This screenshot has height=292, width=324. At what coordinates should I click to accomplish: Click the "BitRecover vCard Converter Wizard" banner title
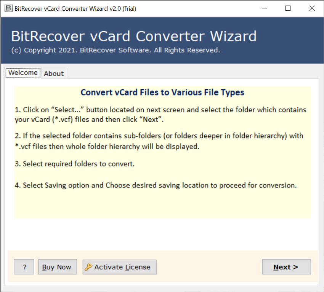coord(134,36)
